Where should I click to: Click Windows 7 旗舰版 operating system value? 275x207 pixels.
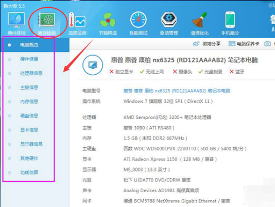[168, 101]
